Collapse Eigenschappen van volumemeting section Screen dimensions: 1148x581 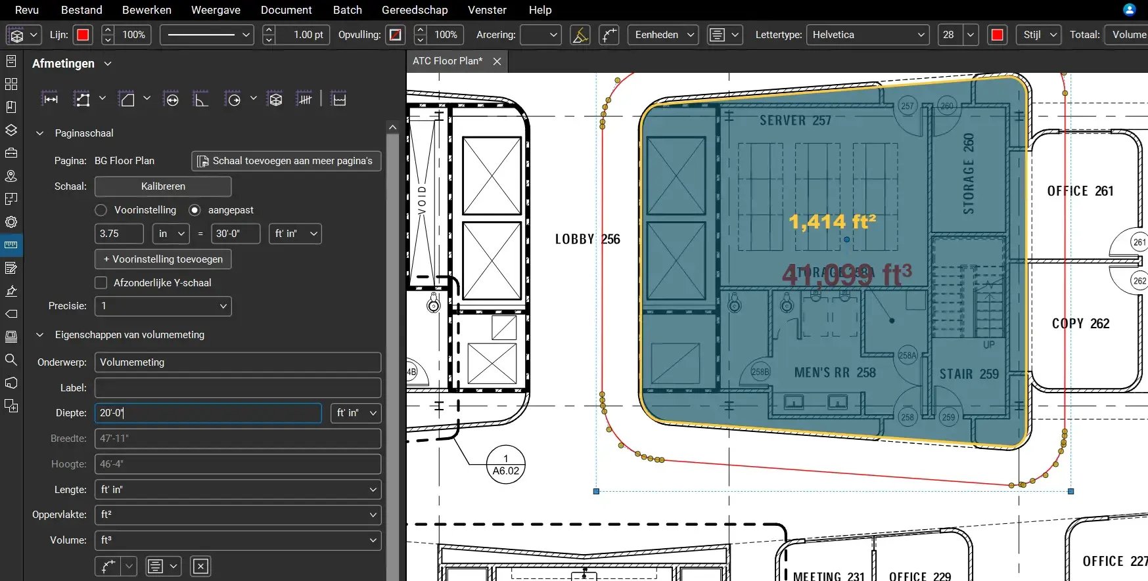[x=40, y=335]
